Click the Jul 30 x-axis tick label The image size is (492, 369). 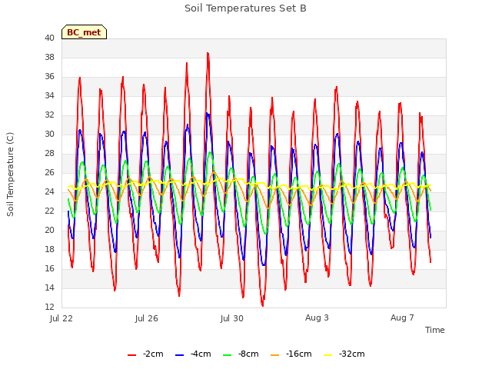coord(232,318)
